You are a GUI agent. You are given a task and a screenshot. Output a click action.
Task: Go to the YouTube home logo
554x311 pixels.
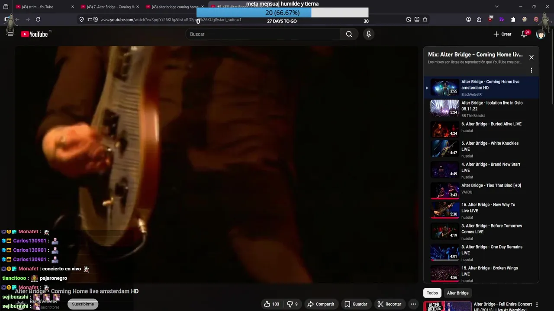(x=34, y=34)
